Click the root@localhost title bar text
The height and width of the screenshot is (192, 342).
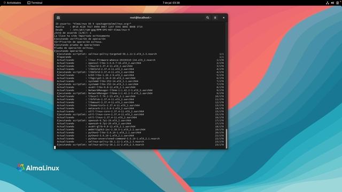point(141,18)
